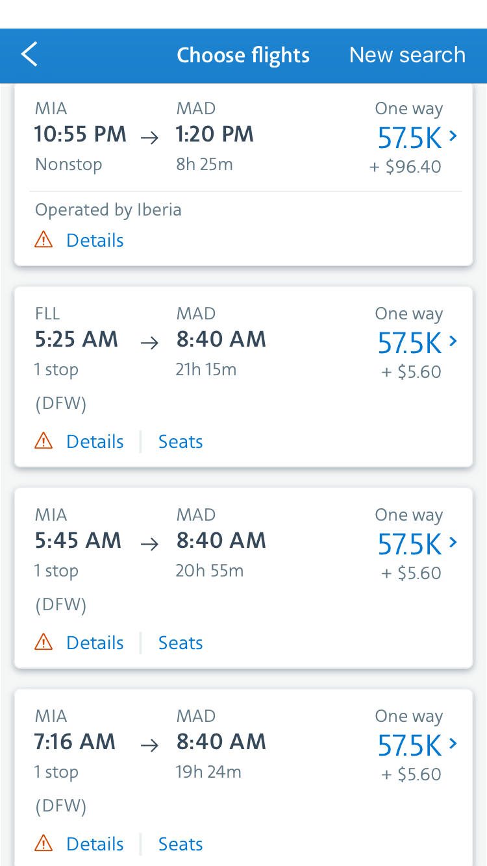Viewport: 487px width, 866px height.
Task: Open Details for Iberia nonstop flight
Action: pos(95,240)
